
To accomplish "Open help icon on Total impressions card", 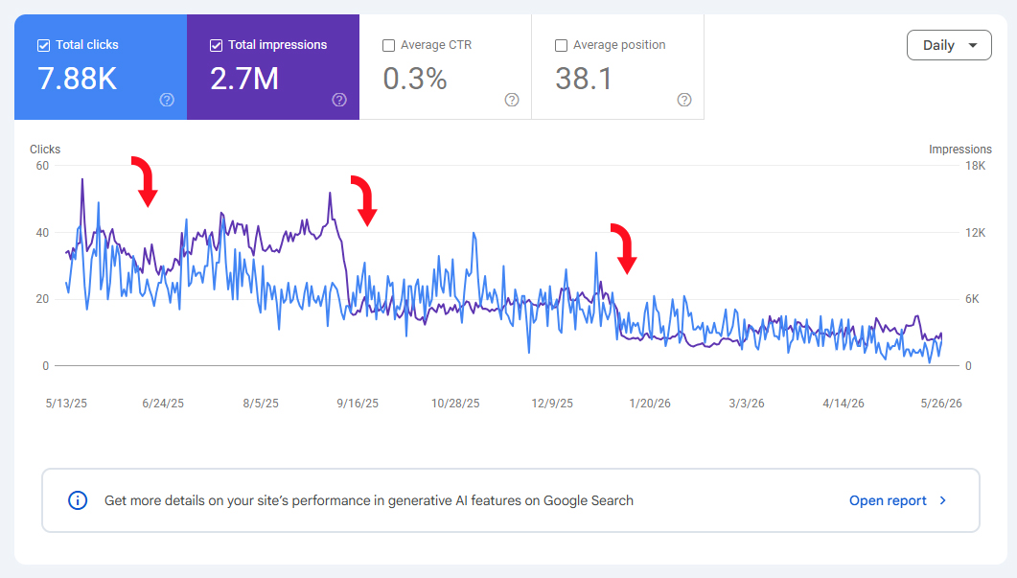I will (x=339, y=100).
